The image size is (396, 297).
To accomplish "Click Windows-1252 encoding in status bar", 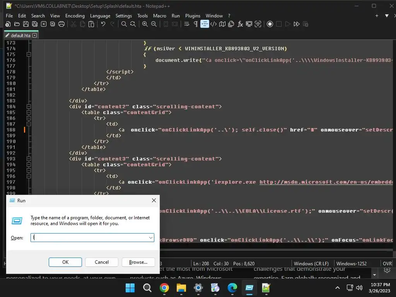I will 351,263.
